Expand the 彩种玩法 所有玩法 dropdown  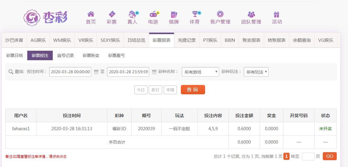(256, 72)
